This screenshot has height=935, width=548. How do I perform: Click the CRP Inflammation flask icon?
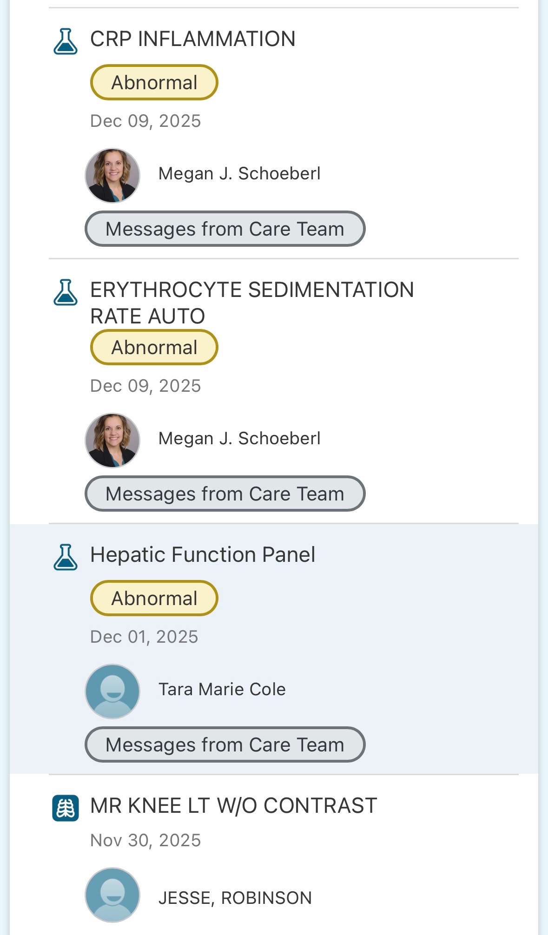pos(66,41)
